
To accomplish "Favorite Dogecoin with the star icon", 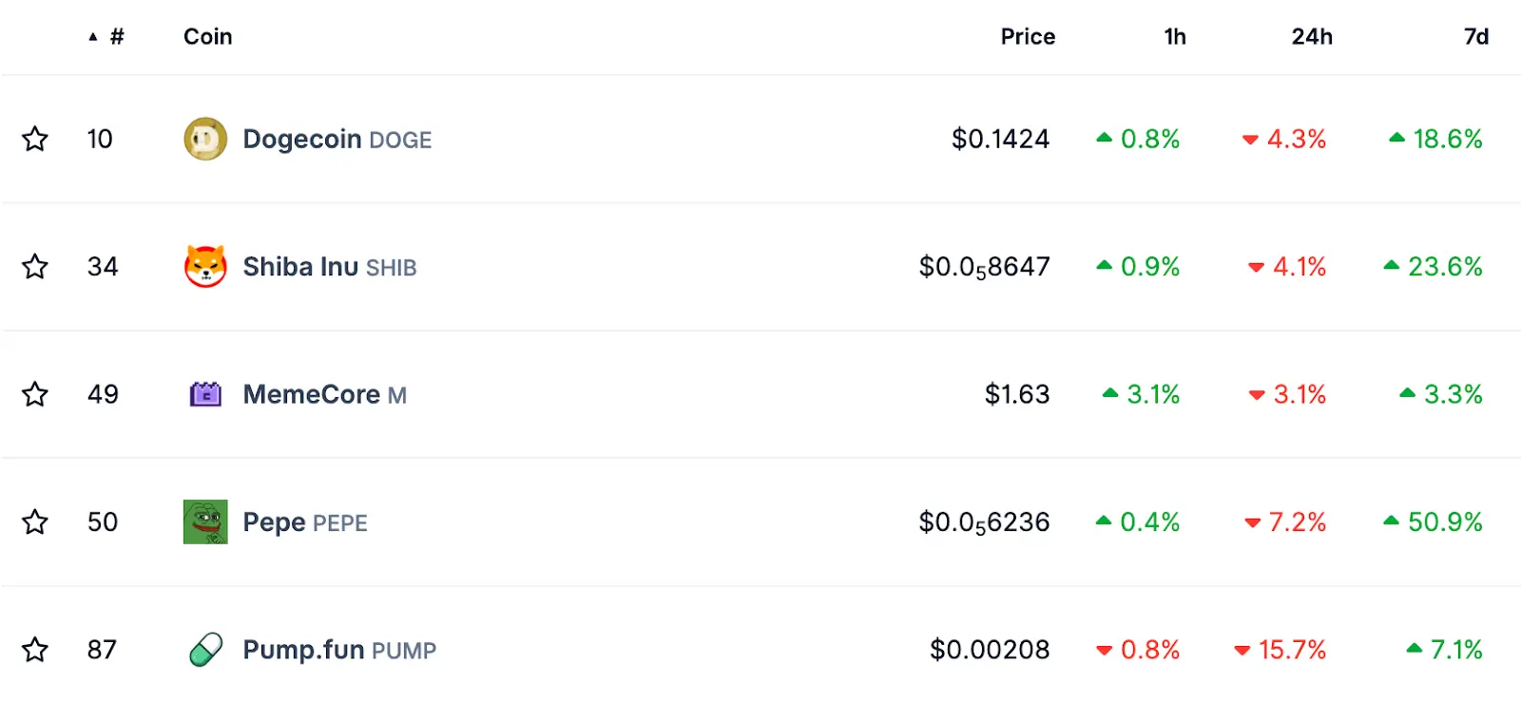I will [x=35, y=139].
